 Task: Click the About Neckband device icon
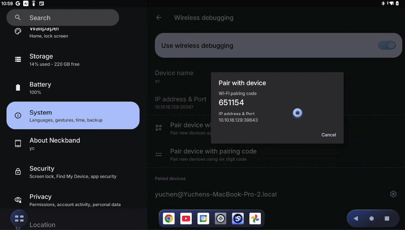click(18, 143)
